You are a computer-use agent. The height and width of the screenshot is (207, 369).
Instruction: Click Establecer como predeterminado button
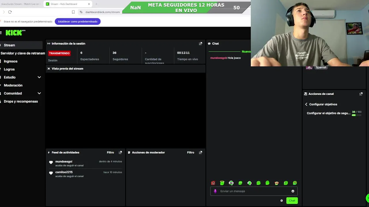click(x=78, y=22)
